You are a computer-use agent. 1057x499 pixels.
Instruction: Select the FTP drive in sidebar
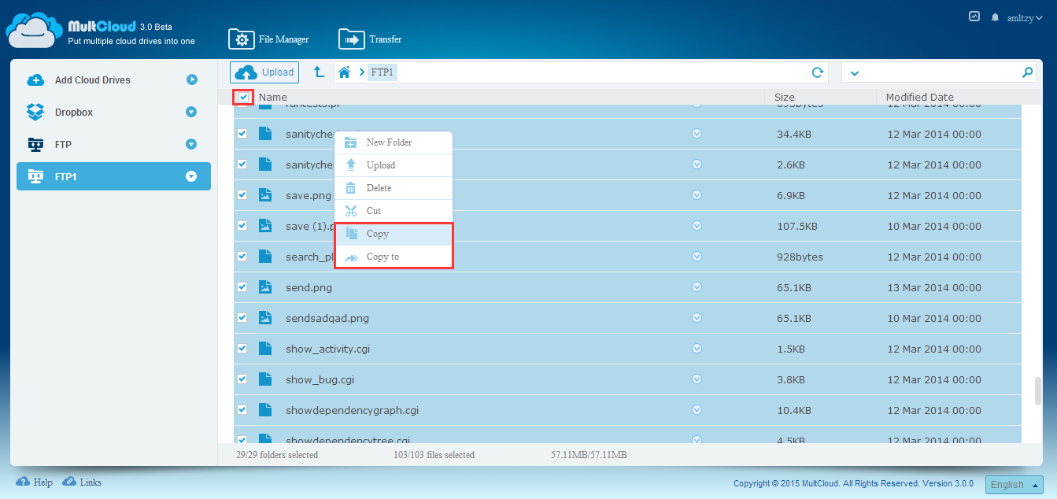pyautogui.click(x=63, y=145)
